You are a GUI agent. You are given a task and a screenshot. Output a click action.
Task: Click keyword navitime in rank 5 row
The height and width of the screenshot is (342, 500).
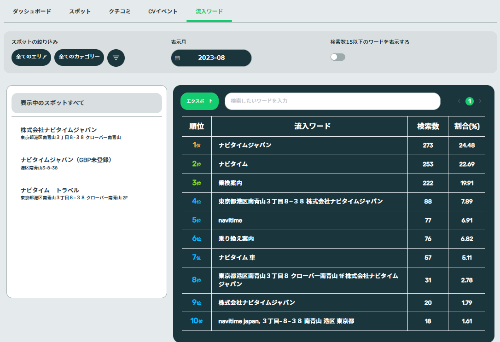tap(230, 220)
